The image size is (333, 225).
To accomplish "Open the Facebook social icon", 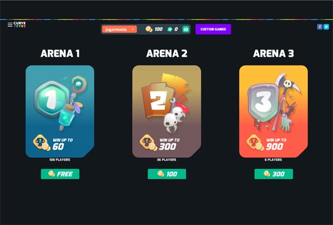I will coord(320,27).
